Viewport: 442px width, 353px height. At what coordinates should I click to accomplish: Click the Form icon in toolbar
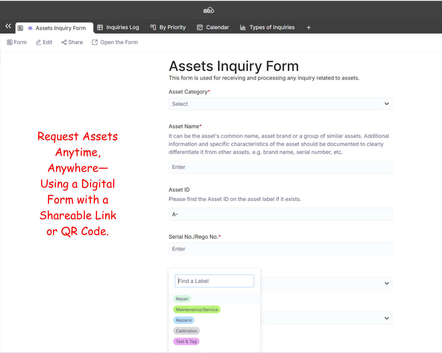10,42
